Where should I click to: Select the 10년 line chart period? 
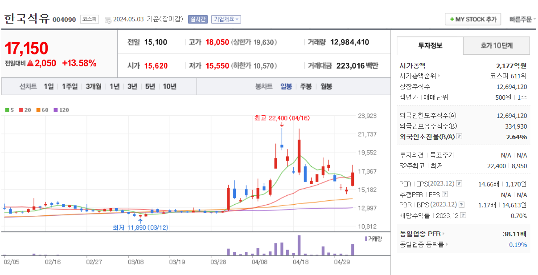coord(169,86)
